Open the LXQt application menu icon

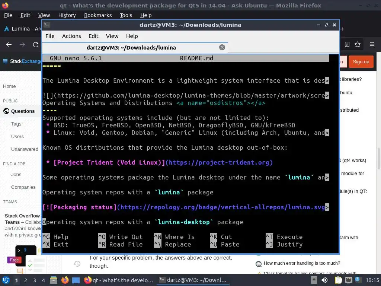(6, 280)
